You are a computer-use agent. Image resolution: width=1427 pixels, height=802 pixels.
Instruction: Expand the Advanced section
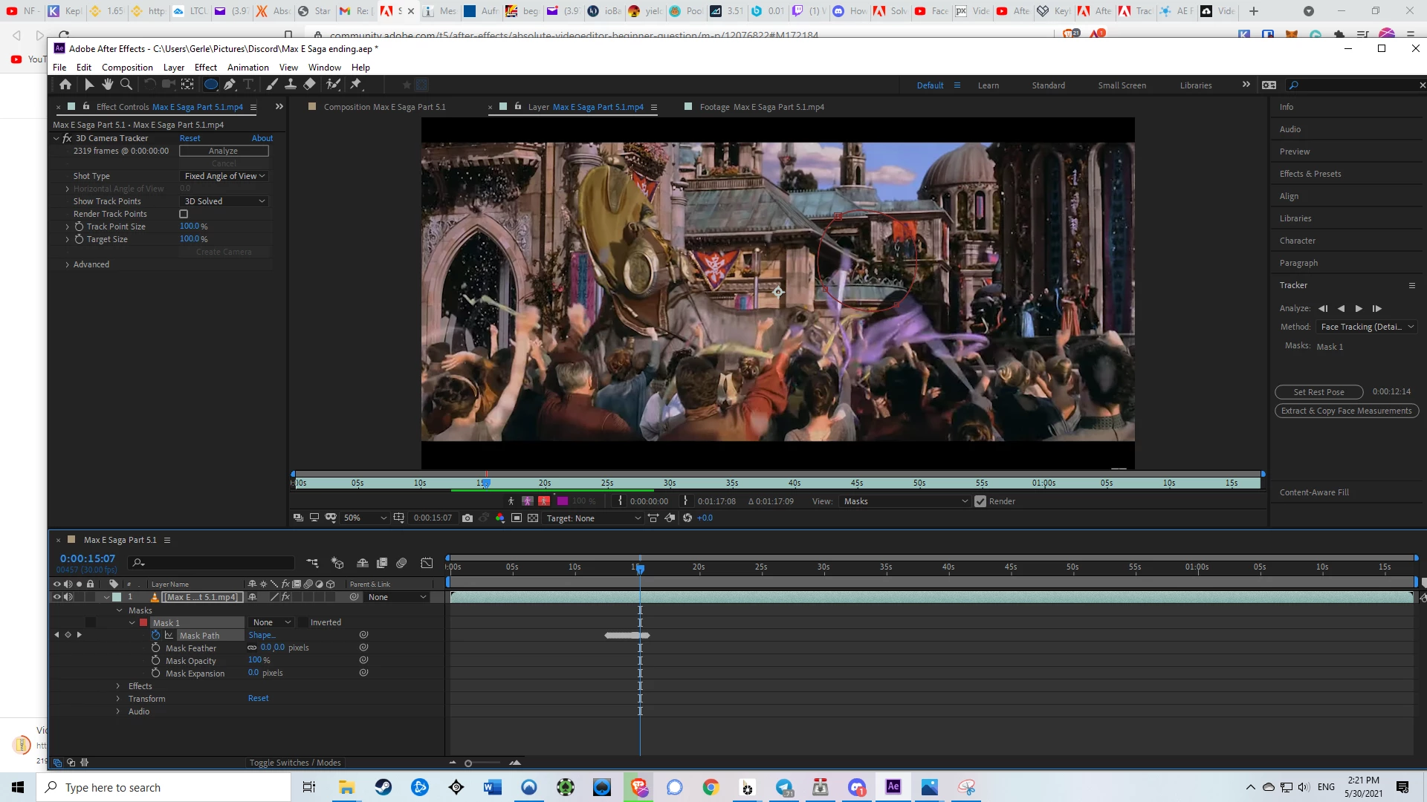pyautogui.click(x=68, y=264)
